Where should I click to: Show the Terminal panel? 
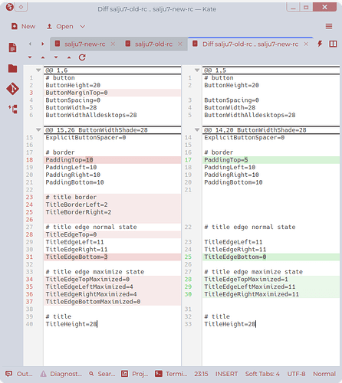pyautogui.click(x=171, y=374)
